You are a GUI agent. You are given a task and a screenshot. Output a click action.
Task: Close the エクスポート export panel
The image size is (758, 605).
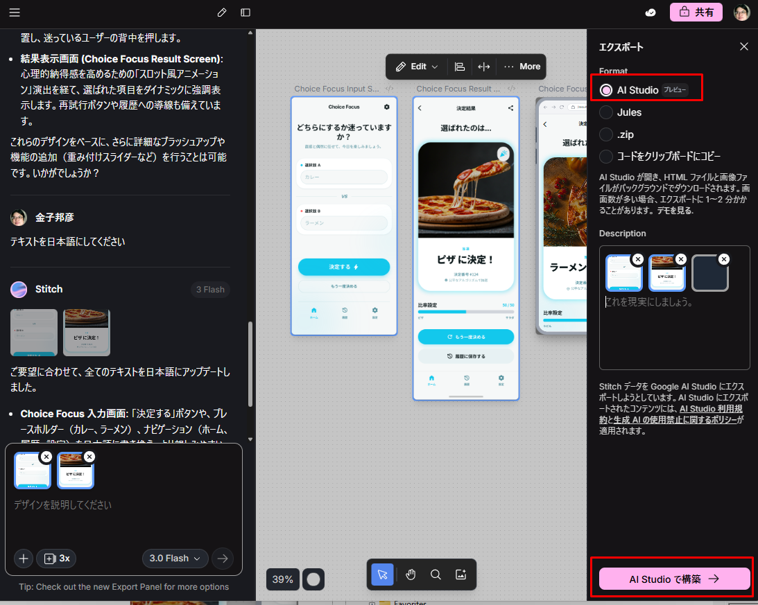743,47
